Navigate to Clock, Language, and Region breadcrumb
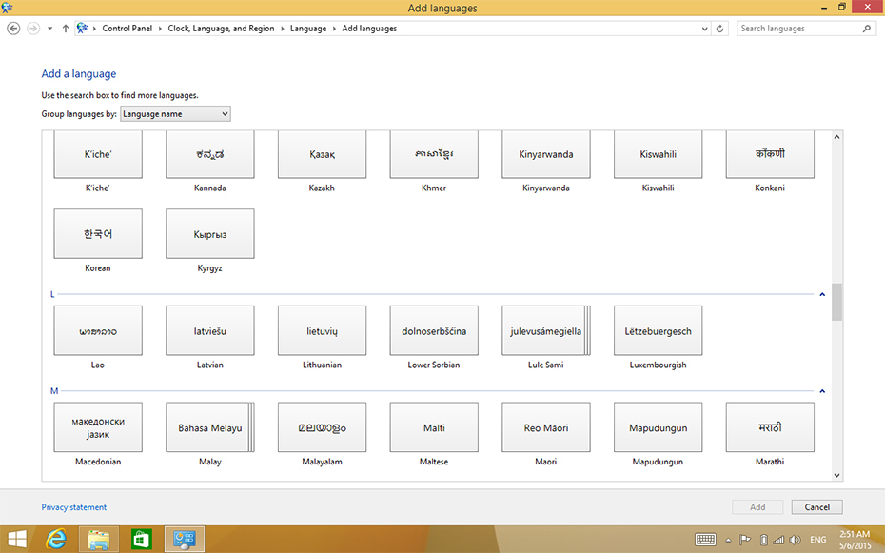The height and width of the screenshot is (553, 885). point(221,29)
